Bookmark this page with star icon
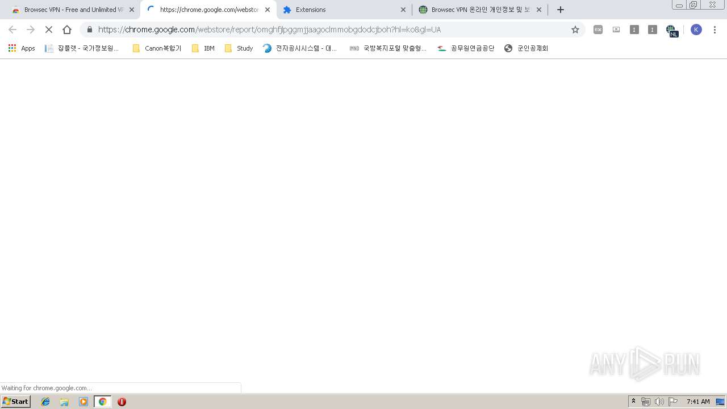This screenshot has height=409, width=727. tap(575, 30)
